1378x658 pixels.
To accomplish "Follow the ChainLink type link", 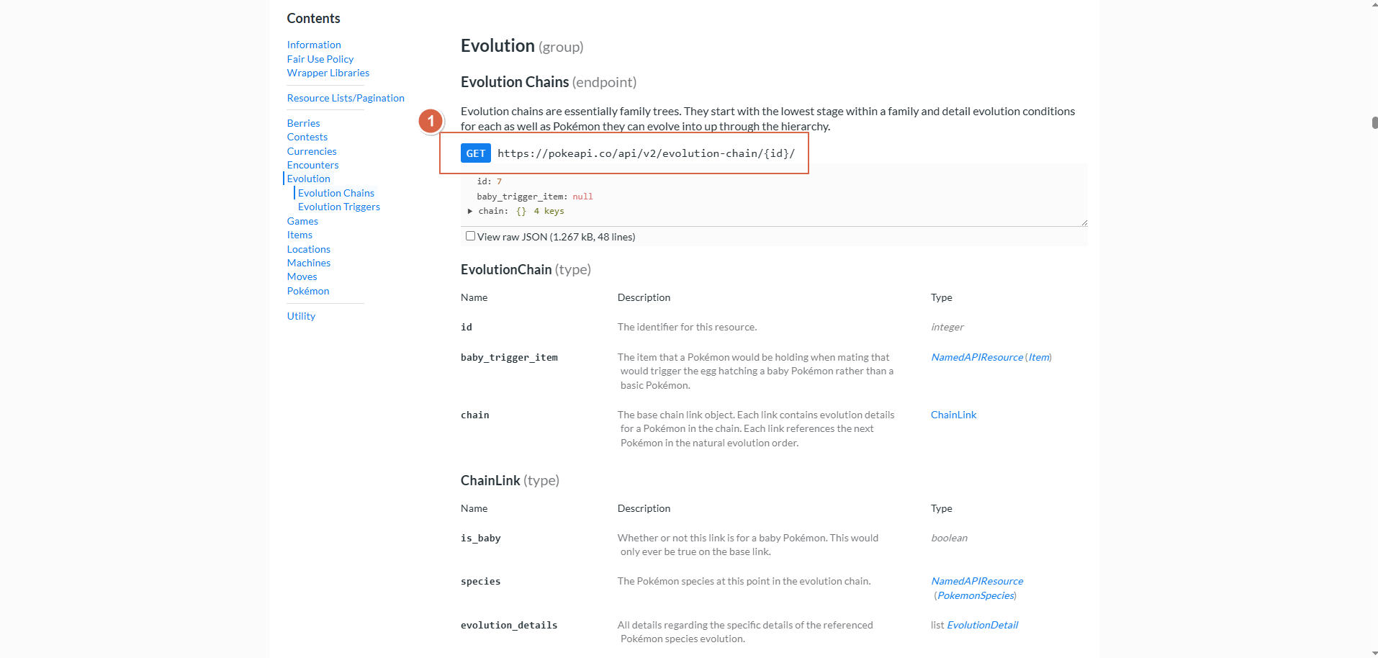I will coord(953,415).
